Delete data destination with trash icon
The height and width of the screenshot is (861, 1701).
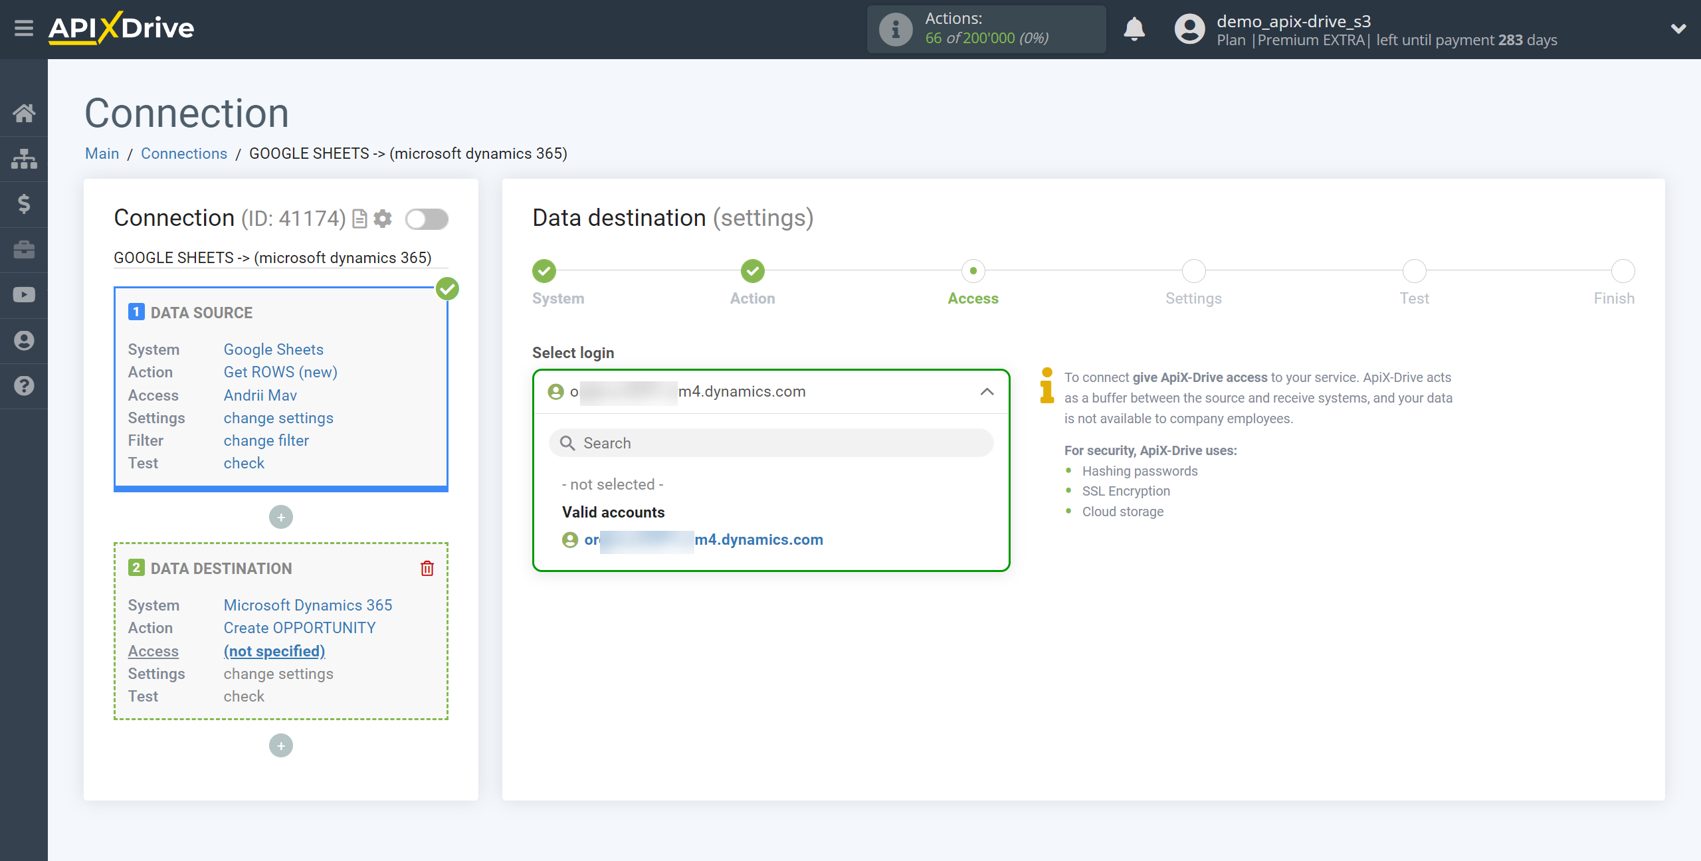point(427,569)
